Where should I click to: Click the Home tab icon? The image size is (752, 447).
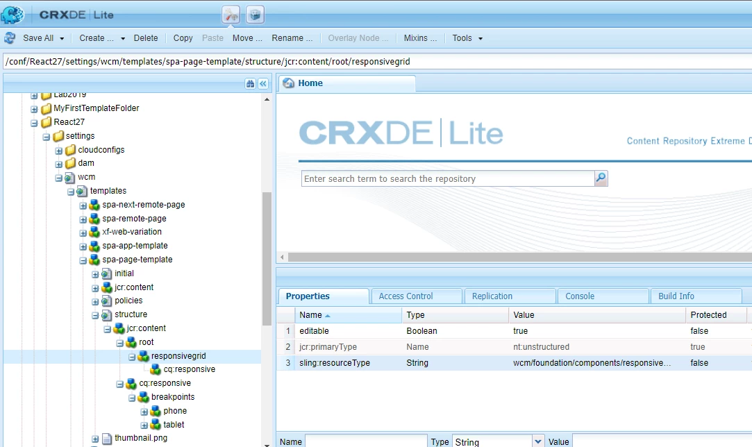pos(289,83)
